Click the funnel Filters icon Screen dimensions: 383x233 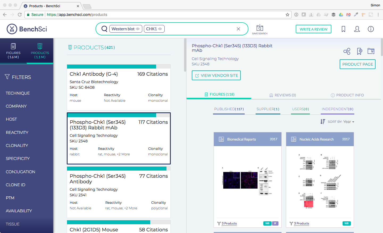[7, 77]
